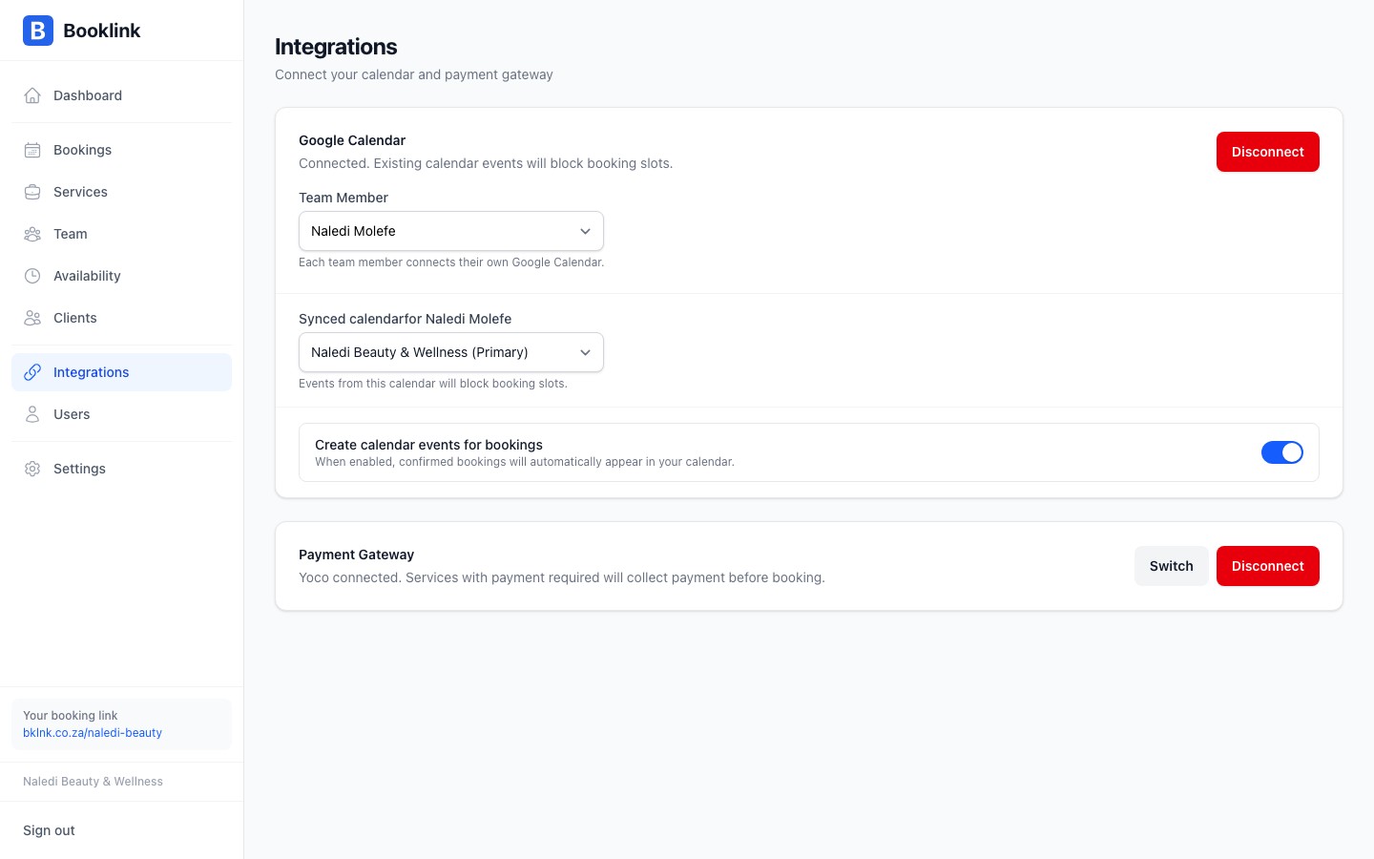This screenshot has width=1374, height=859.
Task: Switch the payment gateway provider
Action: 1171,566
